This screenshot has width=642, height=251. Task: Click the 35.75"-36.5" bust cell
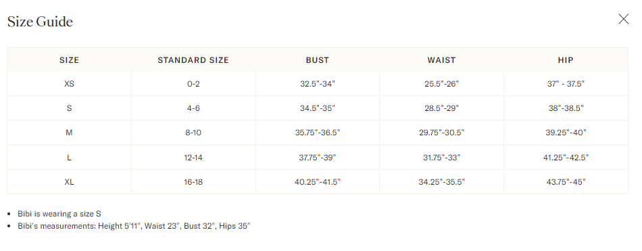[318, 133]
